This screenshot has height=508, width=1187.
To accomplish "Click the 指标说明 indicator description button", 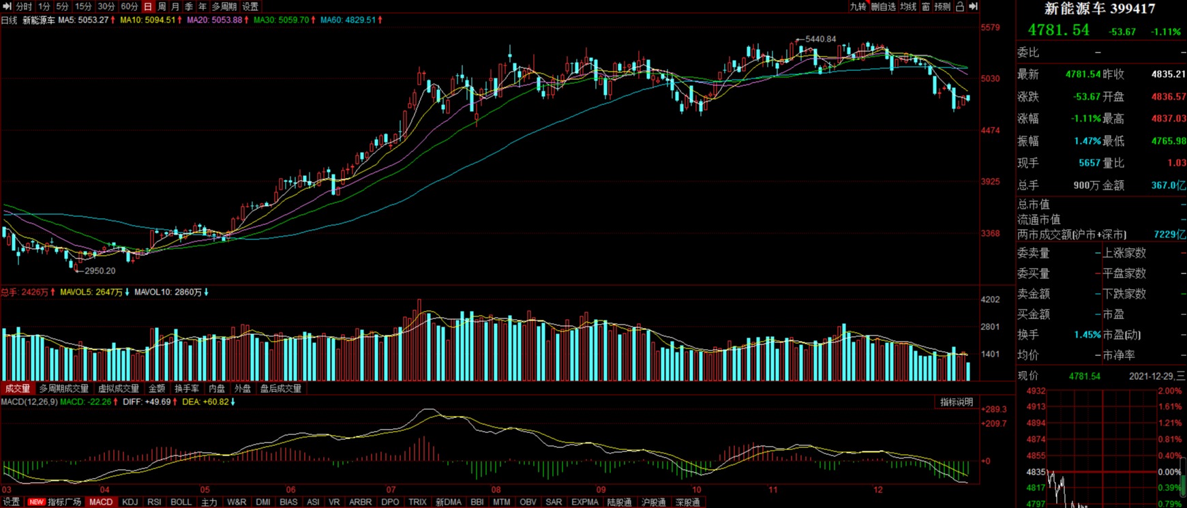I will coord(957,402).
